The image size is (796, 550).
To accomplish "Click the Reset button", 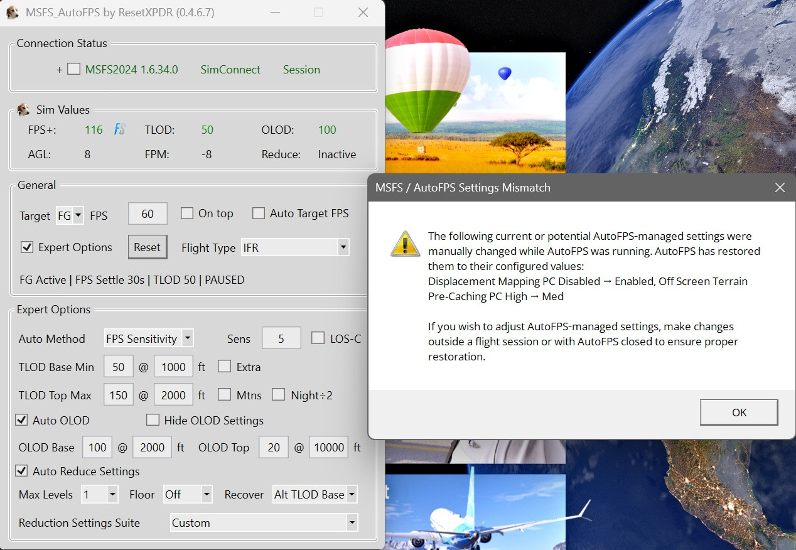I will (147, 247).
